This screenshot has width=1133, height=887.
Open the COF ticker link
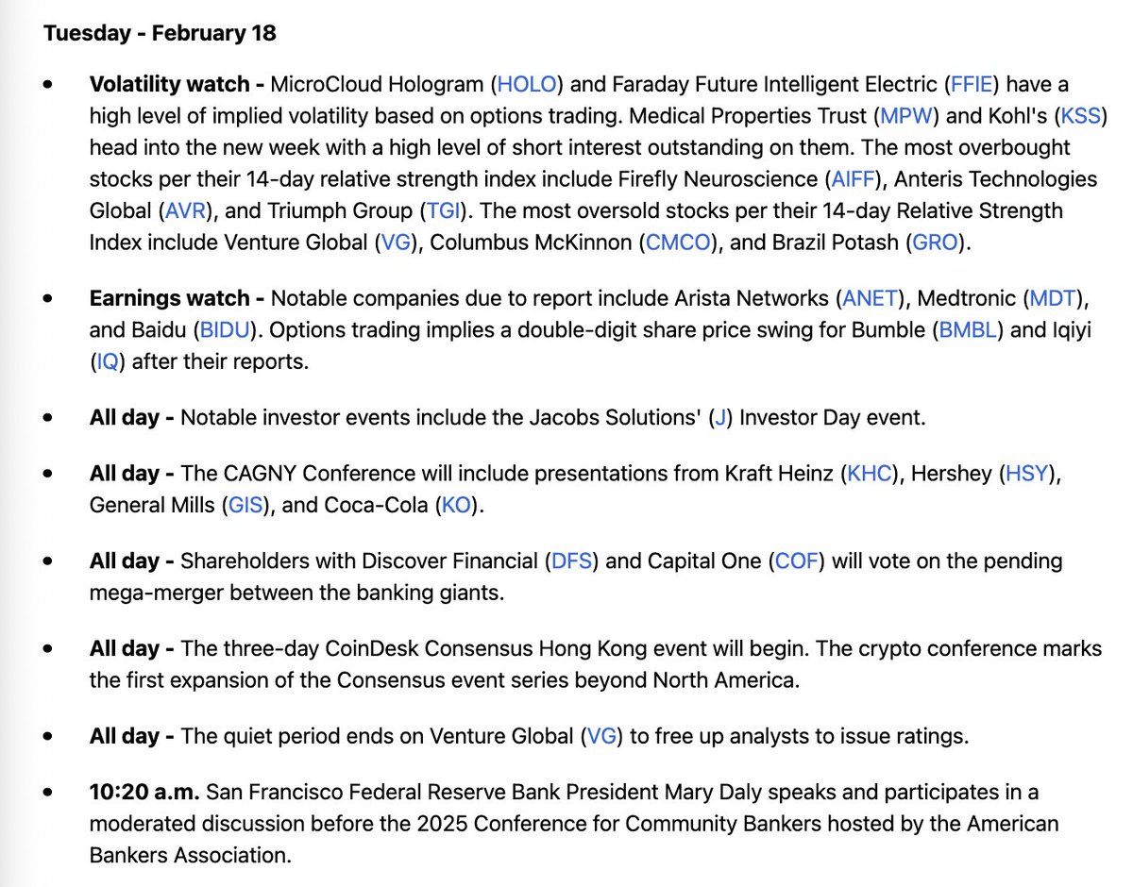click(x=798, y=561)
